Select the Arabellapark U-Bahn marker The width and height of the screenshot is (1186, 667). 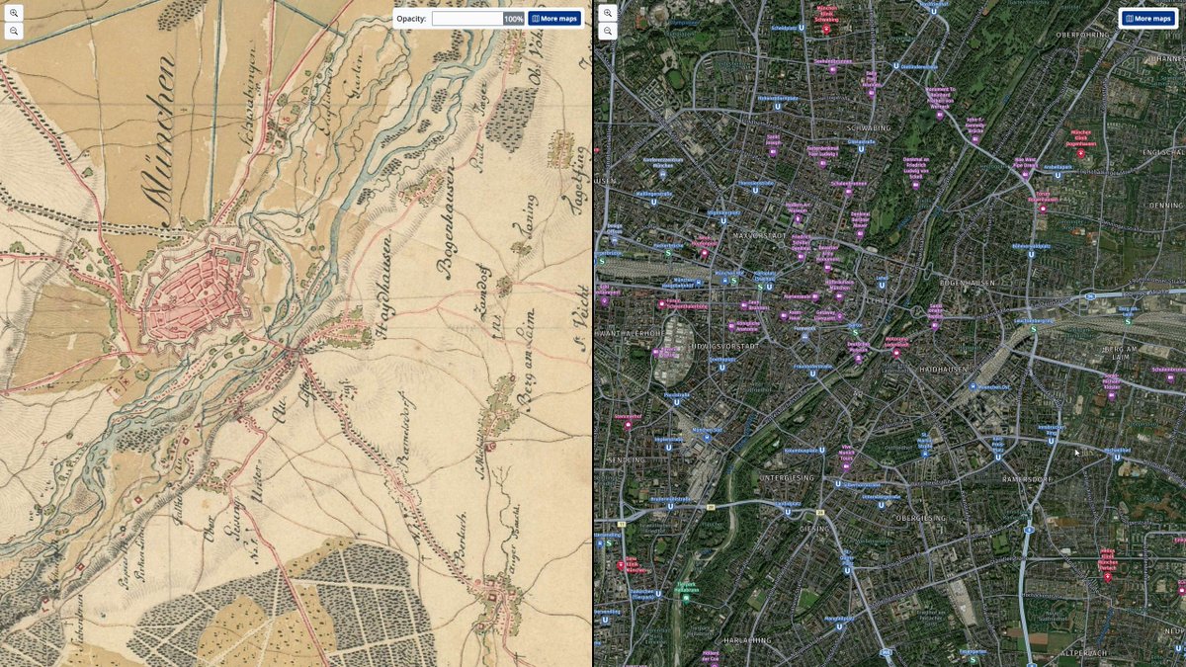[x=1057, y=176]
